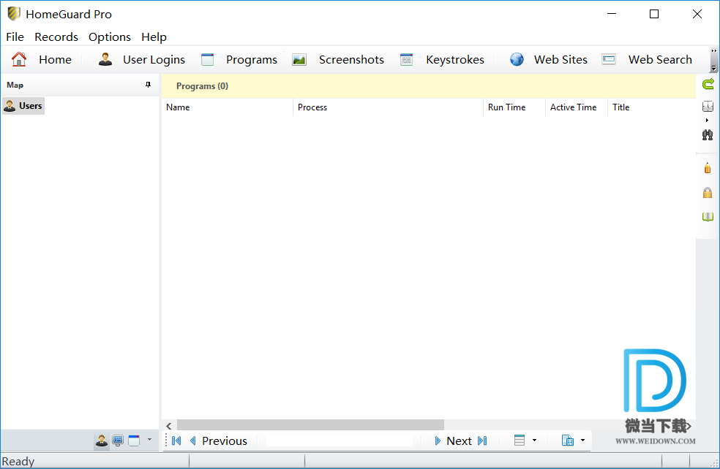
Task: Click the Web Sites globe icon
Action: tap(517, 59)
